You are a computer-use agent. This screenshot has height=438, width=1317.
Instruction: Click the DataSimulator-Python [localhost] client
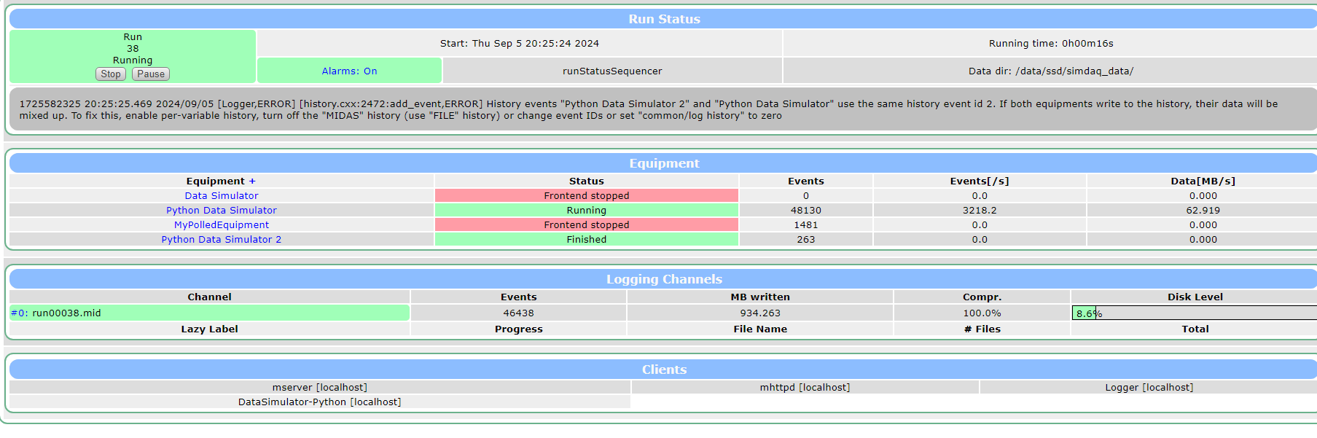click(x=320, y=402)
